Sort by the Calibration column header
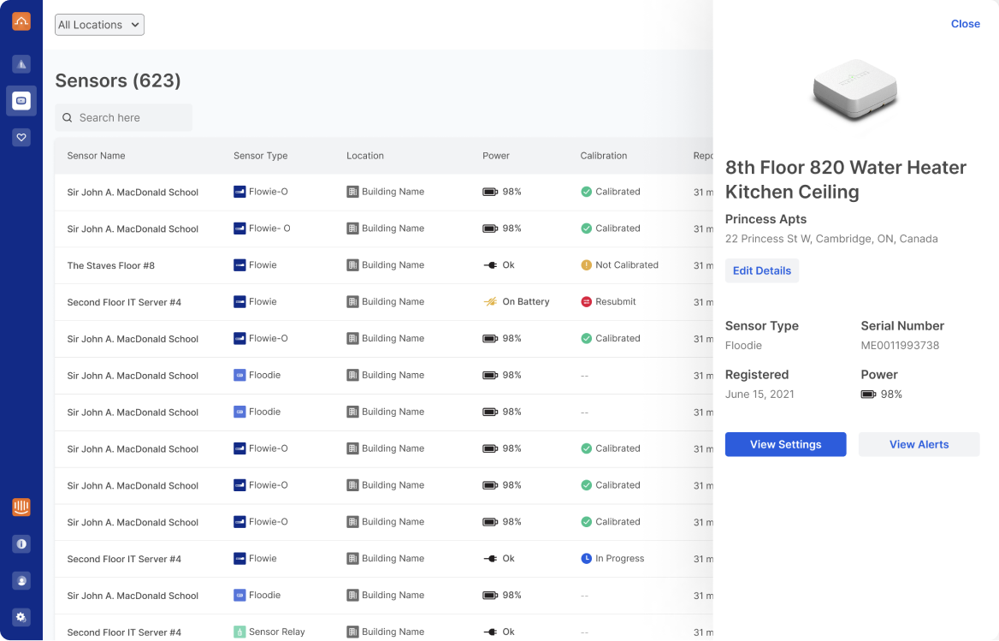 click(x=603, y=156)
